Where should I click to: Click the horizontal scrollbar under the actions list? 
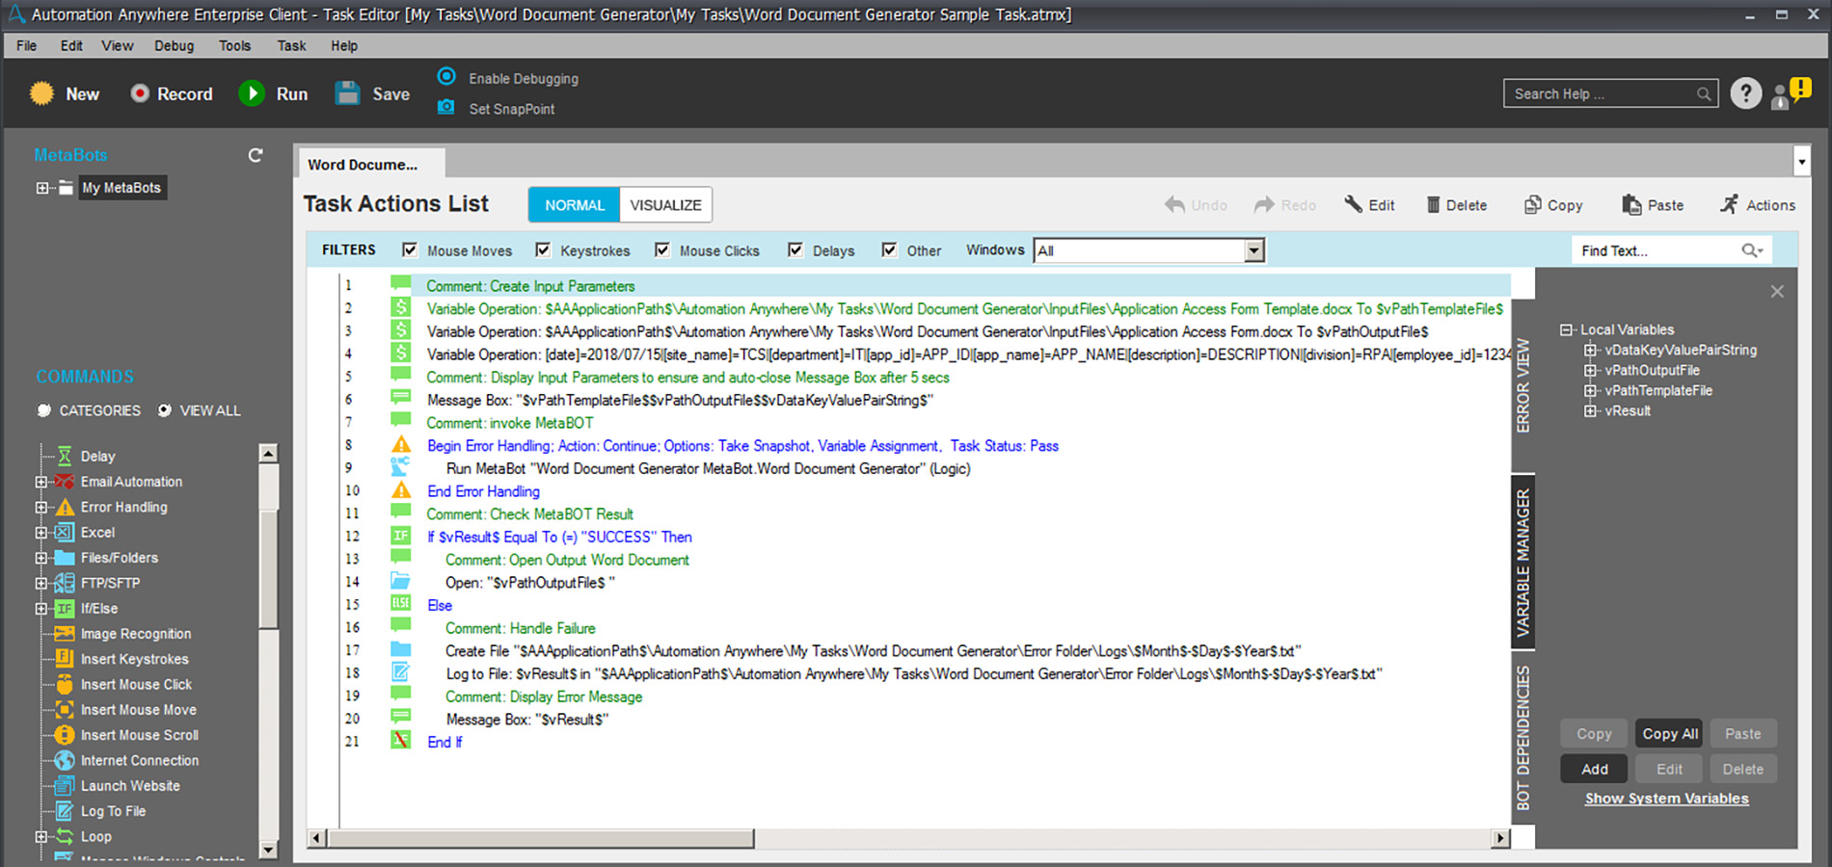tap(540, 838)
